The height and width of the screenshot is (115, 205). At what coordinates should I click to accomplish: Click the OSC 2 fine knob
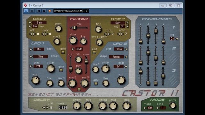coord(98,29)
